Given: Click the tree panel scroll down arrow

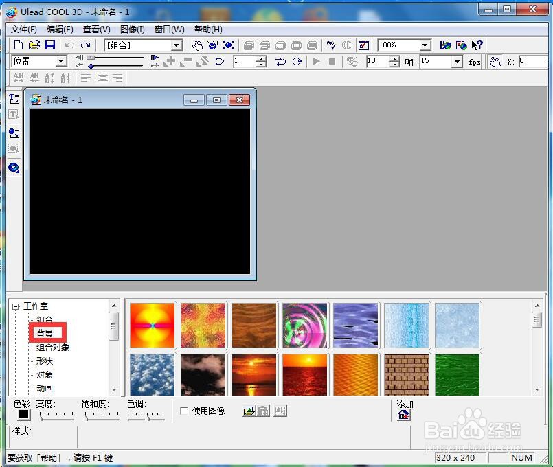Looking at the screenshot, I should 113,389.
